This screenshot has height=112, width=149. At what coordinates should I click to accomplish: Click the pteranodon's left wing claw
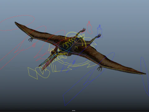click(x=100, y=68)
